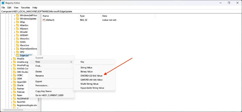This screenshot has height=112, width=242.
Task: Expand the Mozilla tree node
Action: point(11,59)
